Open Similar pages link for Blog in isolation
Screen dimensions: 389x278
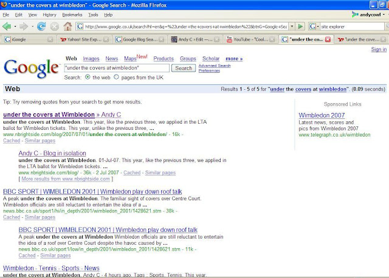tap(160, 173)
